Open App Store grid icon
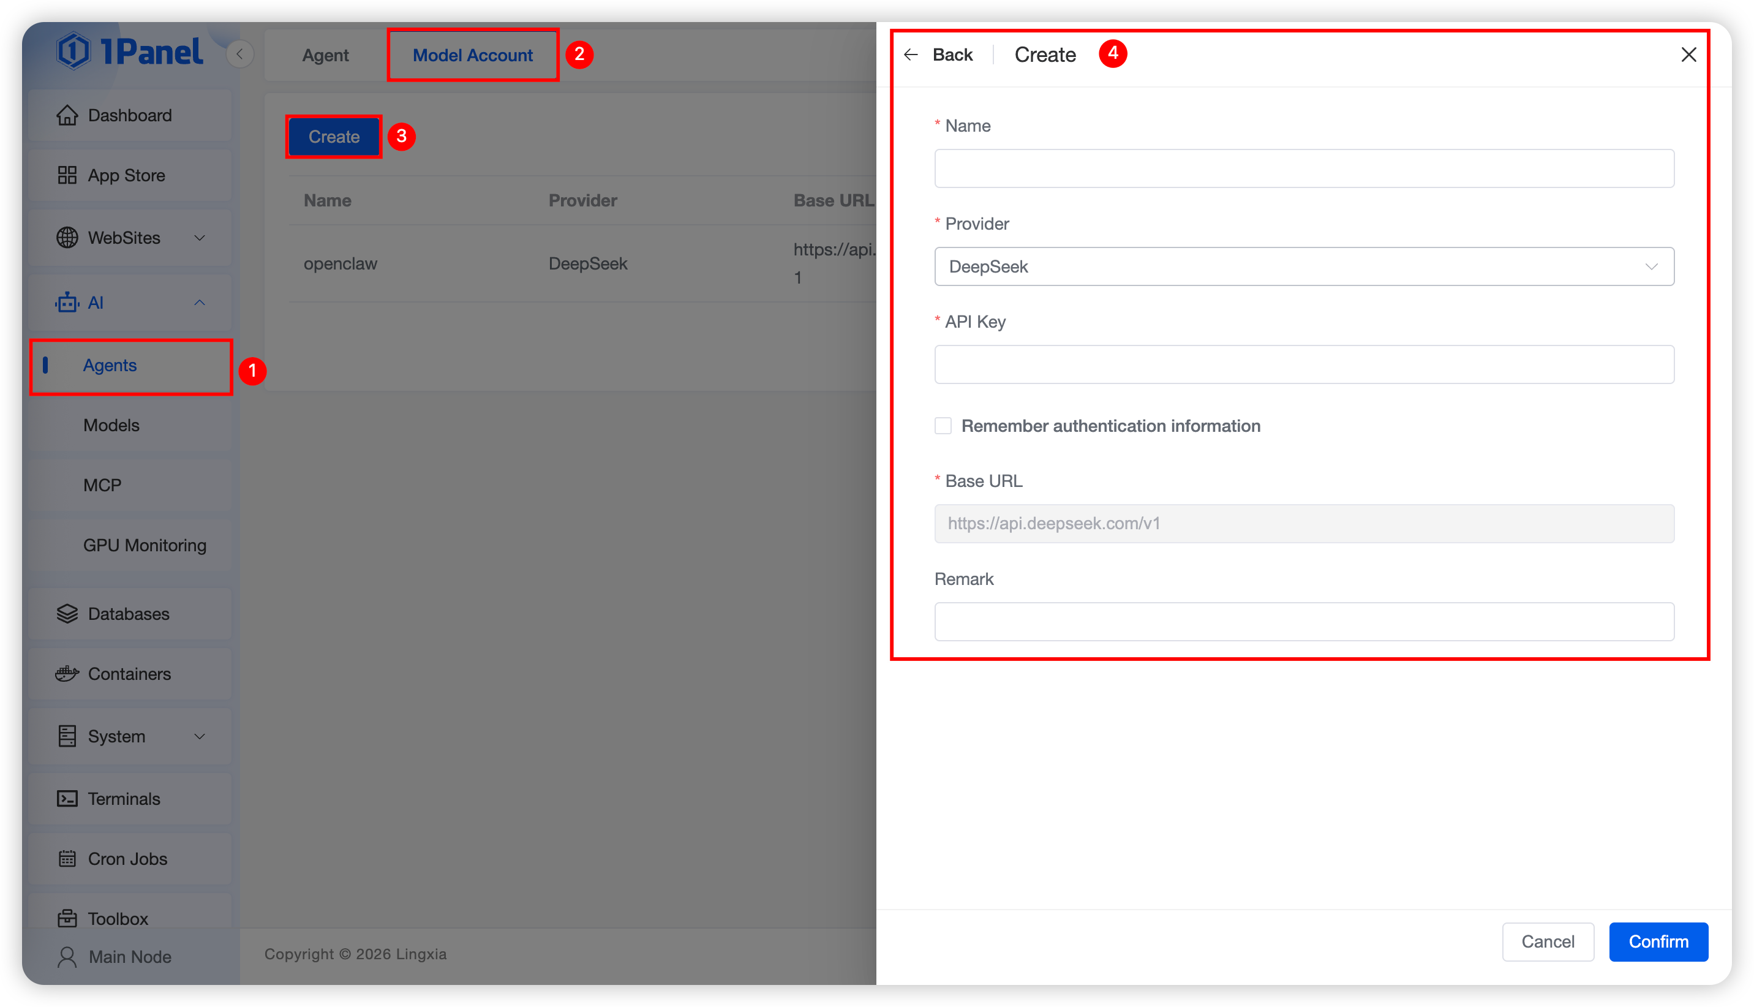This screenshot has width=1754, height=1007. click(x=67, y=176)
